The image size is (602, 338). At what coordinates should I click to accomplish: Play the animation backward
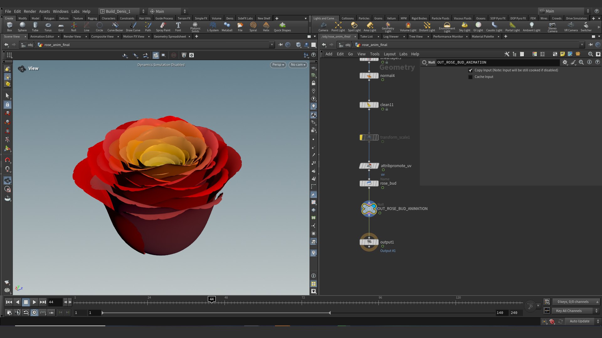click(x=18, y=302)
